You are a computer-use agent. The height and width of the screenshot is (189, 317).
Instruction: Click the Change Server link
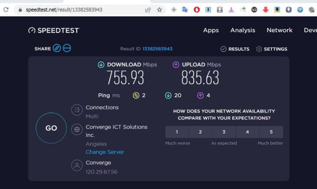[x=105, y=152]
